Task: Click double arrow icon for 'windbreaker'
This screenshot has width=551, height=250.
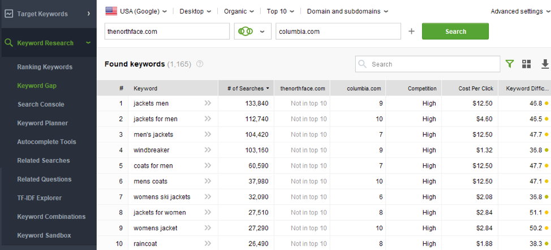Action: click(208, 150)
